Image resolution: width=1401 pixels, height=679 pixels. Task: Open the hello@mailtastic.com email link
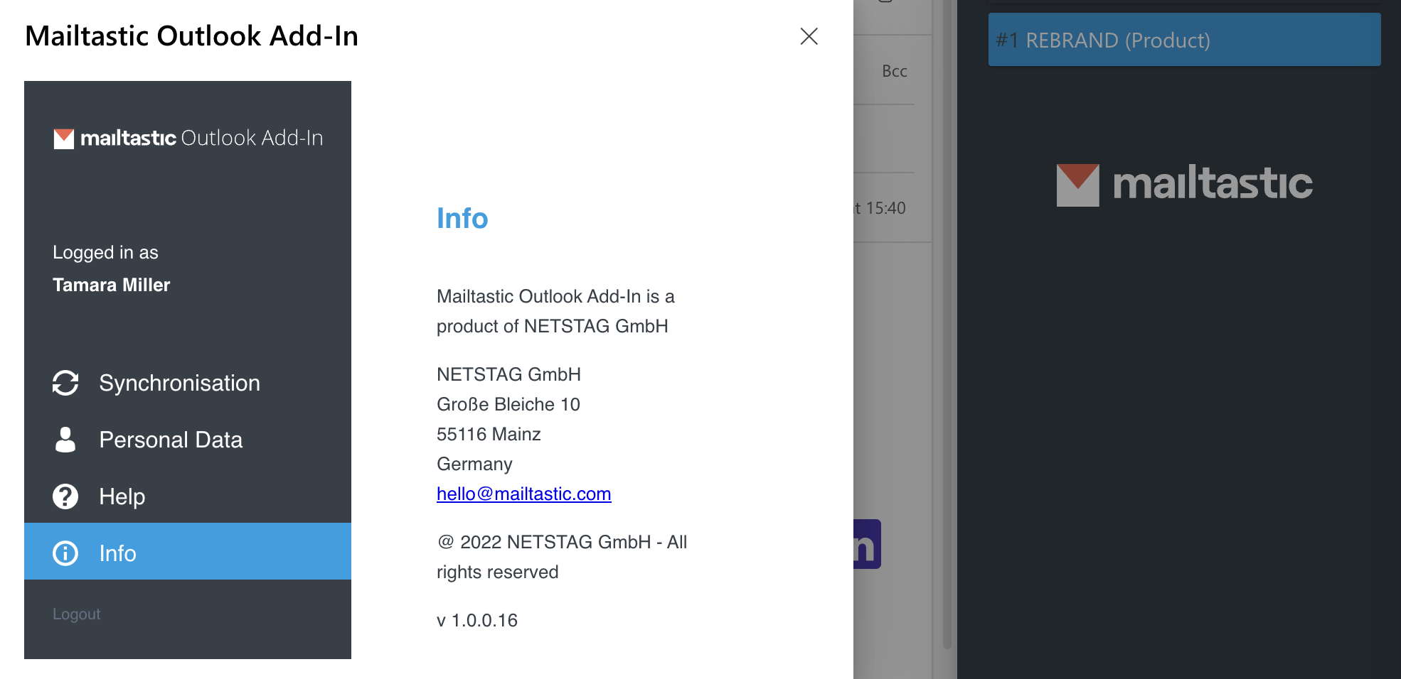(524, 494)
